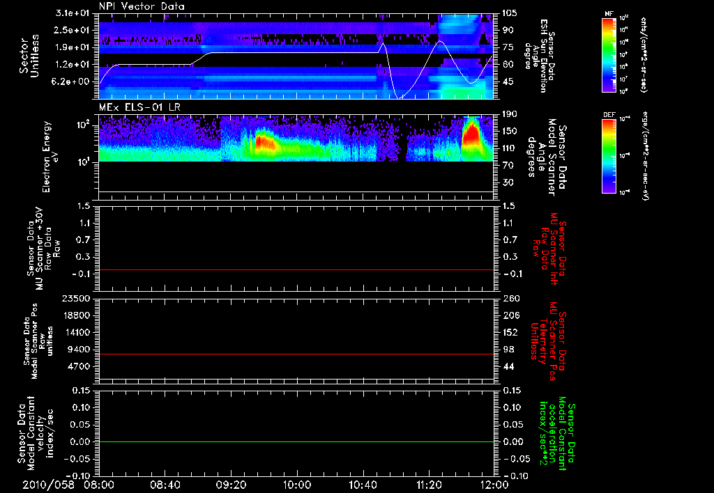Viewport: 714px width, 493px height.
Task: Click the "Electron Energy eV" axis title
Action: pos(50,157)
